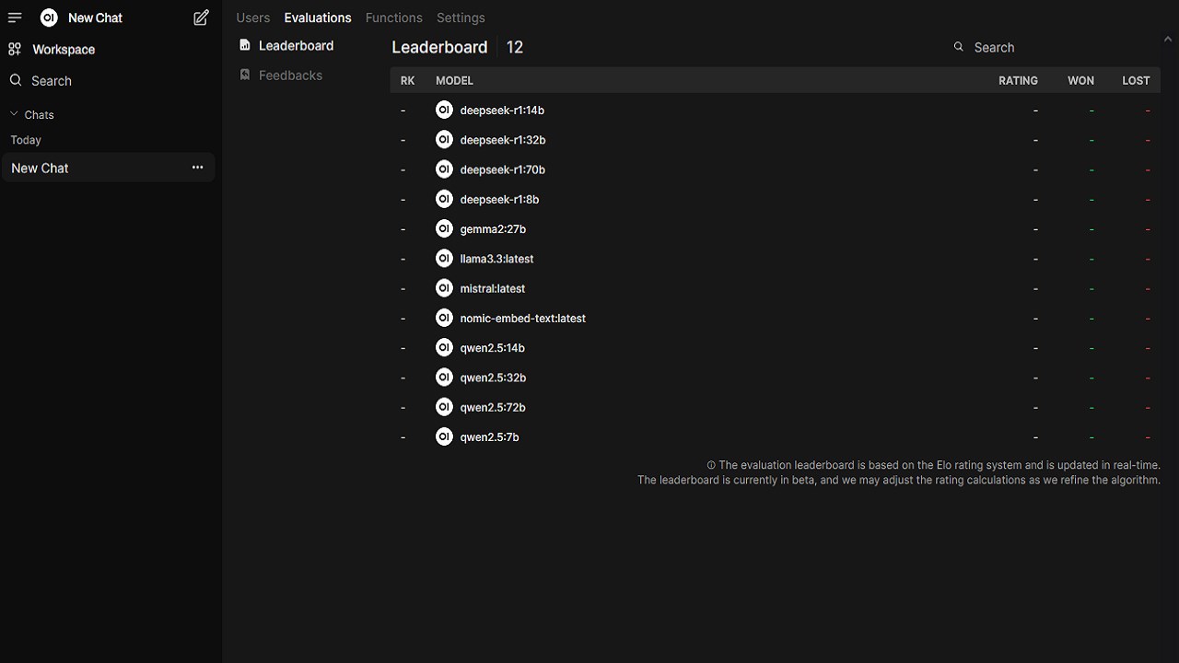
Task: Select Feedbacks in the side menu
Action: click(x=290, y=75)
